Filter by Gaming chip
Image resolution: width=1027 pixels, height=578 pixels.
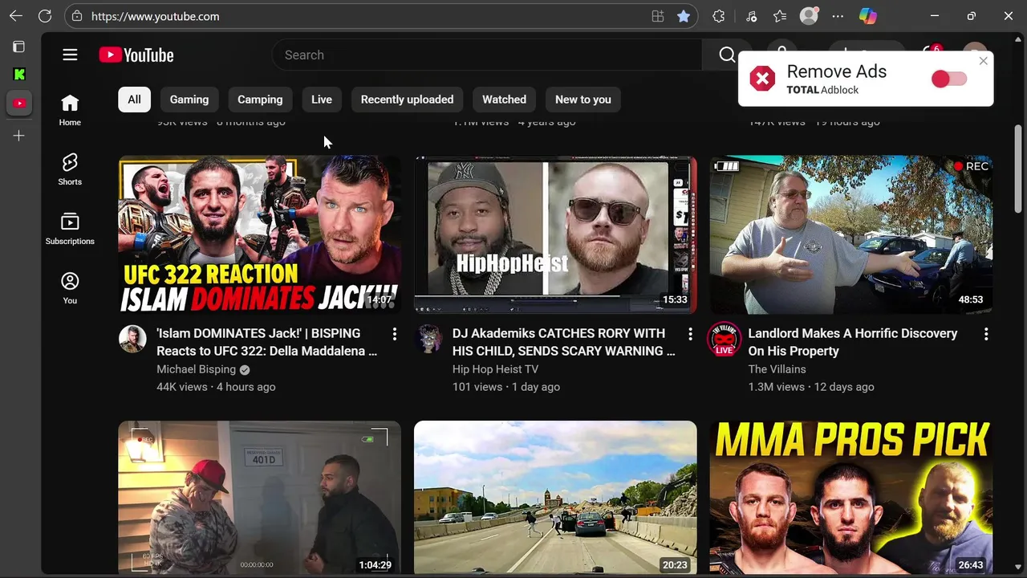[x=189, y=100]
